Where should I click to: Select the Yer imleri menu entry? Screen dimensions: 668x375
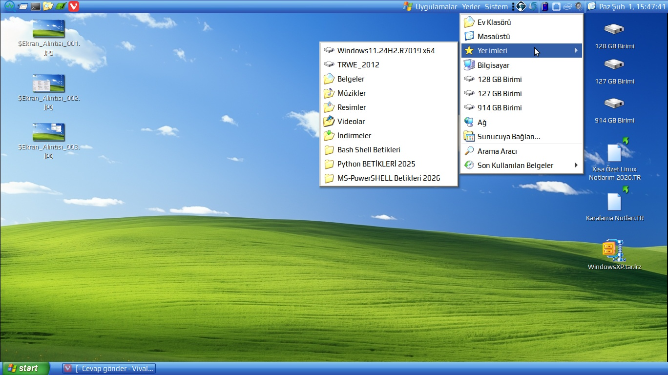point(522,50)
